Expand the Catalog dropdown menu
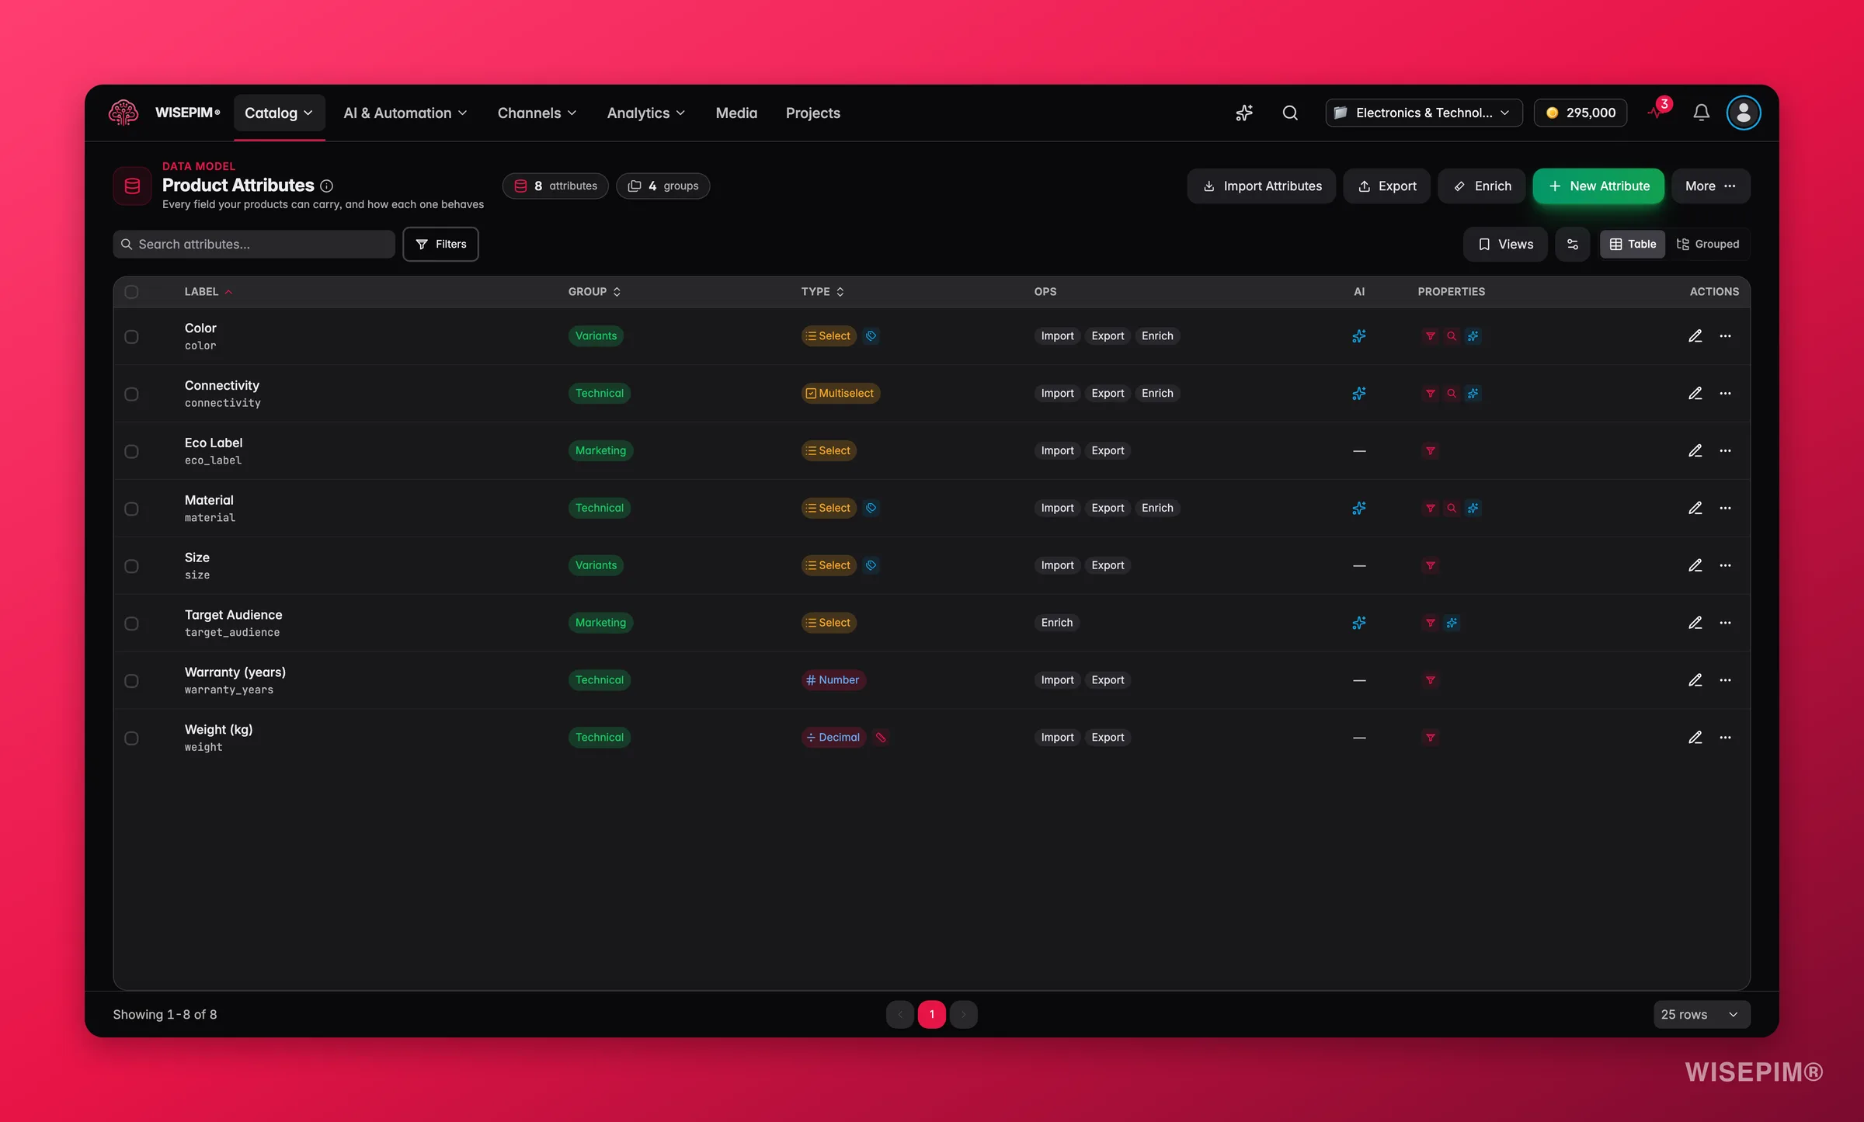This screenshot has height=1122, width=1864. pos(279,113)
